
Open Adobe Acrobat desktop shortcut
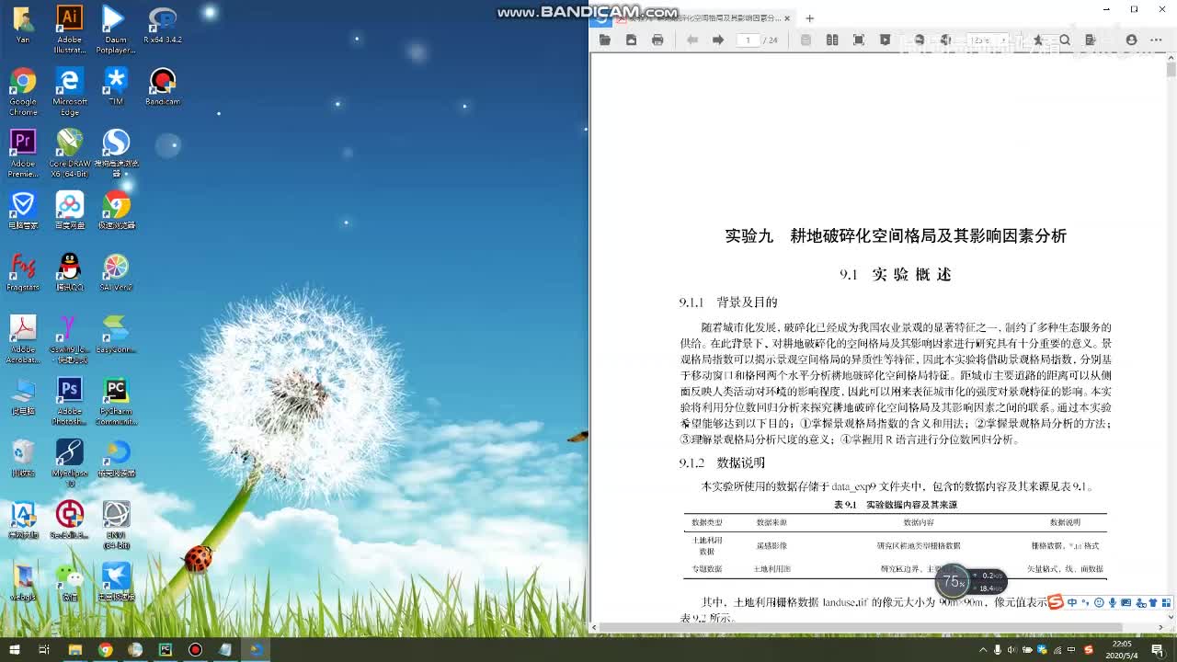point(23,339)
